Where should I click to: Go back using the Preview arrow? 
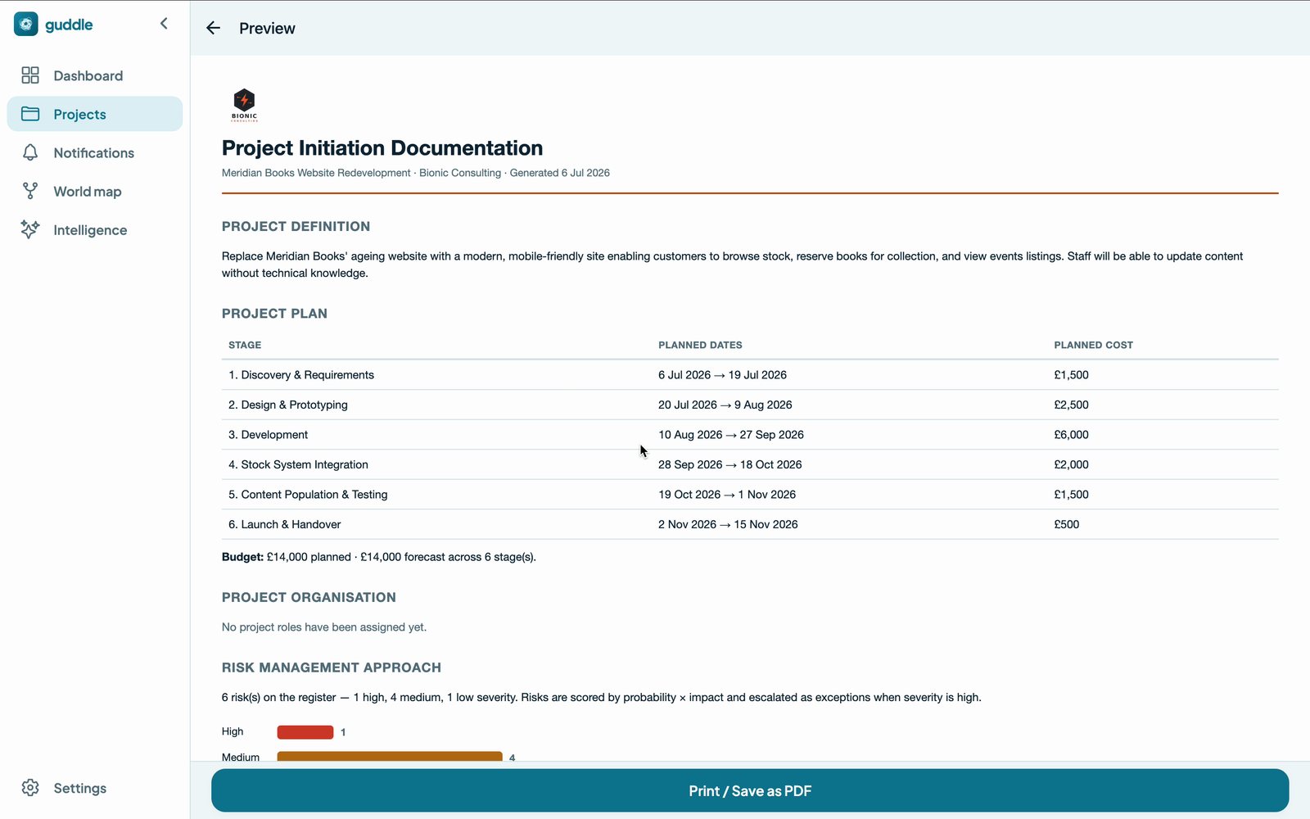pyautogui.click(x=213, y=28)
